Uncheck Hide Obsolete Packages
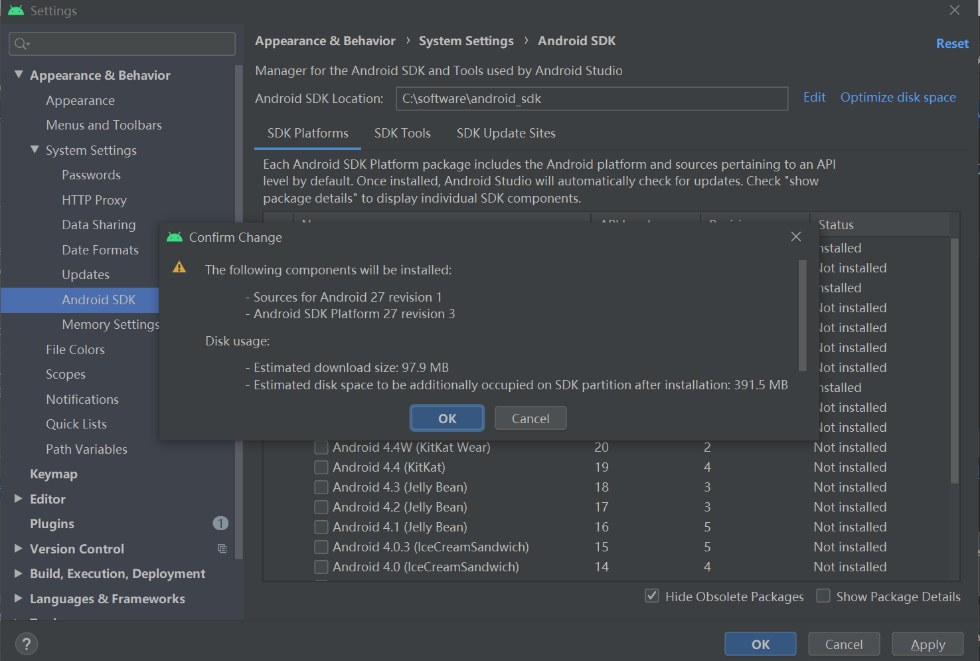This screenshot has width=980, height=661. [652, 596]
